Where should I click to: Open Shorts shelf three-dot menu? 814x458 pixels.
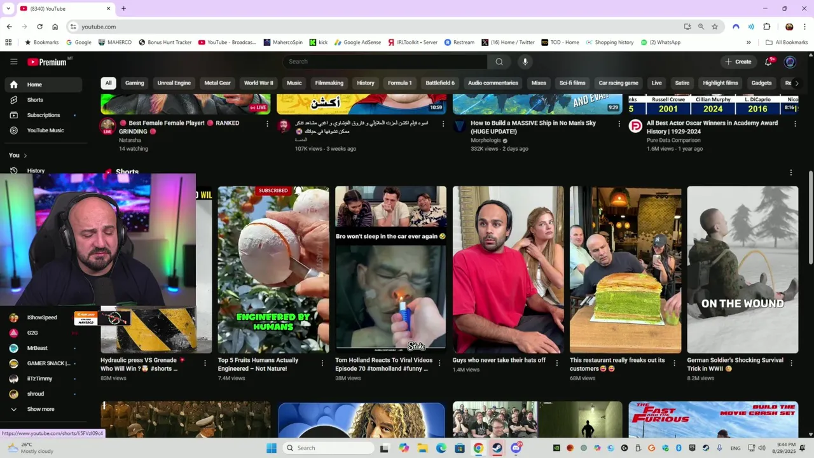click(791, 172)
